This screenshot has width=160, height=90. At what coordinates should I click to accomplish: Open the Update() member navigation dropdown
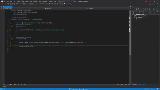108,9
